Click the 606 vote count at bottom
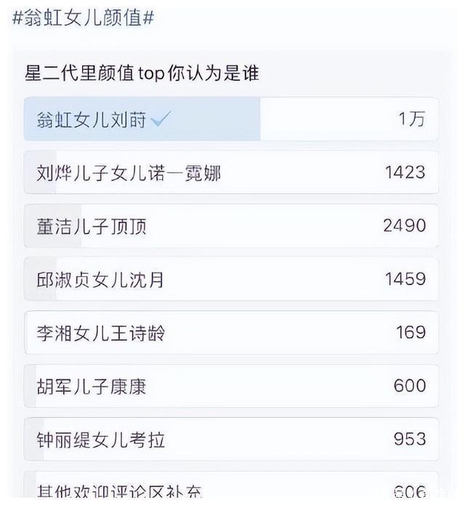 coord(410,493)
